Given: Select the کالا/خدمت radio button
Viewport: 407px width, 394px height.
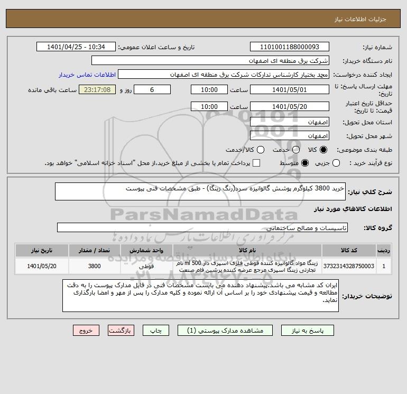Looking at the screenshot, I should (261, 150).
